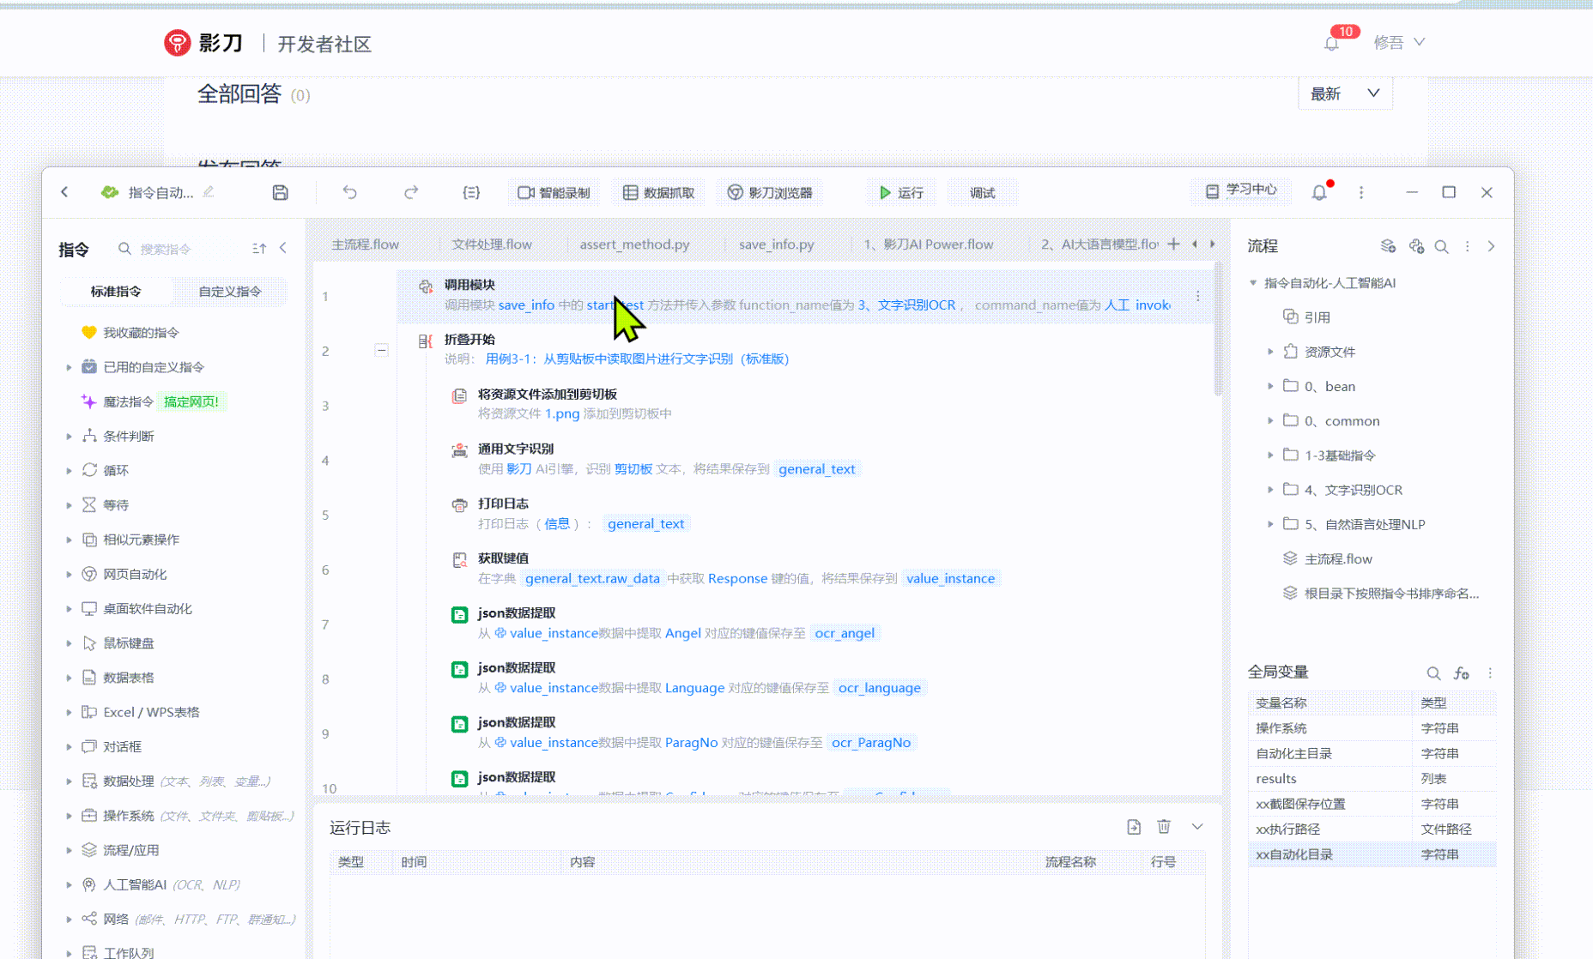Collapse the folded block at line 2
The height and width of the screenshot is (959, 1593).
[381, 350]
